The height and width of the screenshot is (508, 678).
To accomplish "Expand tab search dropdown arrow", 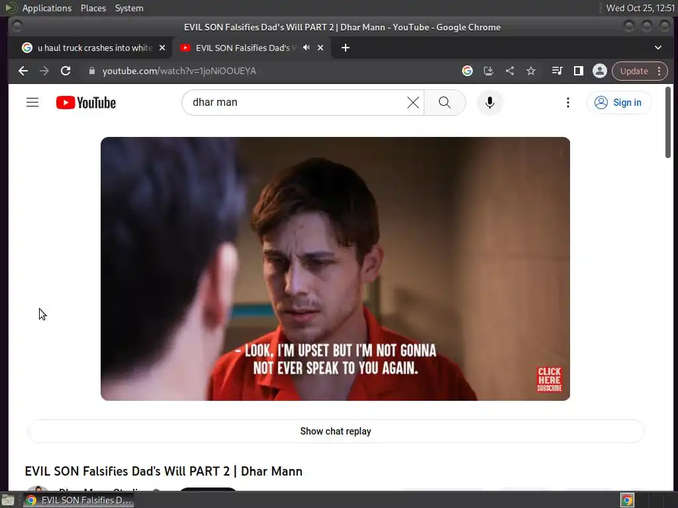I will pos(657,48).
